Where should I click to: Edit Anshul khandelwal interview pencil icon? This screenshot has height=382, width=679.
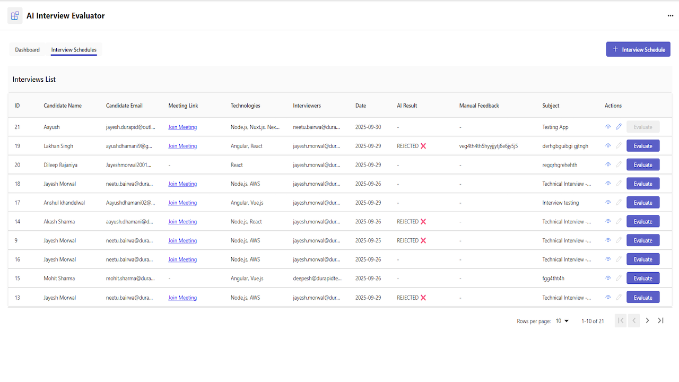pyautogui.click(x=619, y=203)
